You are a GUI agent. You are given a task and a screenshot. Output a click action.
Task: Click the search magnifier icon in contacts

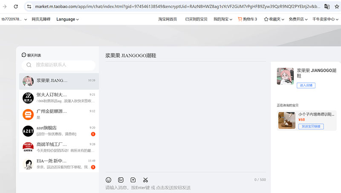click(x=29, y=65)
